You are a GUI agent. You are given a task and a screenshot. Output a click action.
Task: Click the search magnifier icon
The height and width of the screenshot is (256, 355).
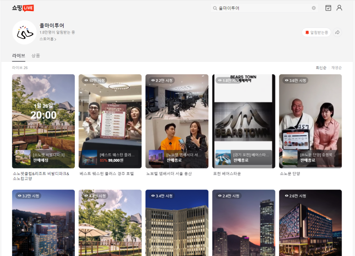(x=215, y=8)
